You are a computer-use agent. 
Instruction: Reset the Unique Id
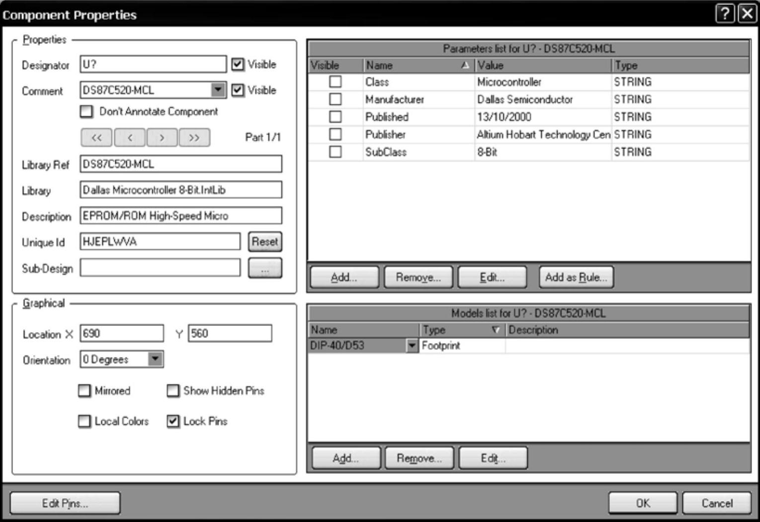click(x=265, y=242)
